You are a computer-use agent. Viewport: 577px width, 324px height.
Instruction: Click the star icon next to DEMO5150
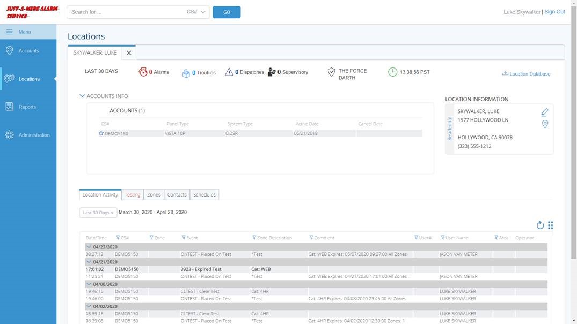(x=101, y=133)
